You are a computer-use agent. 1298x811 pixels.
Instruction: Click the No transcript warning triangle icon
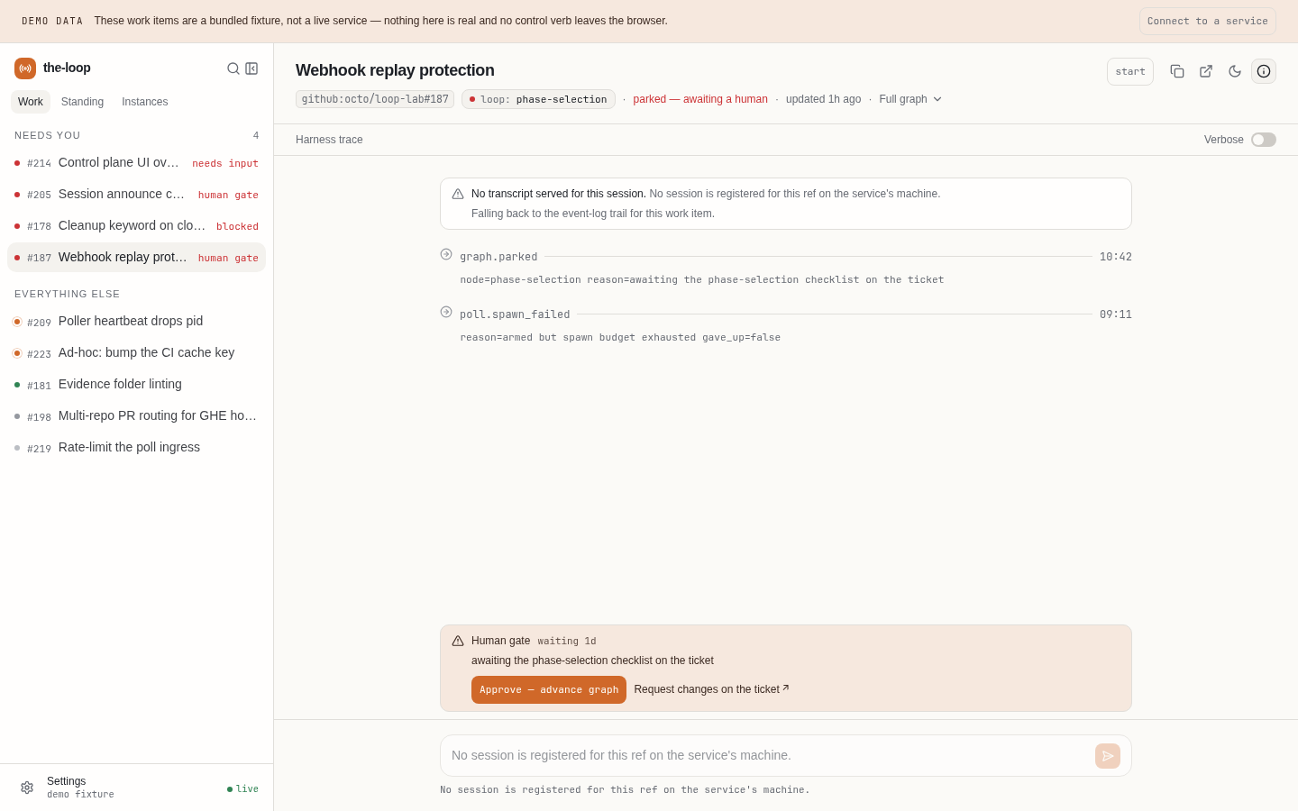point(458,194)
